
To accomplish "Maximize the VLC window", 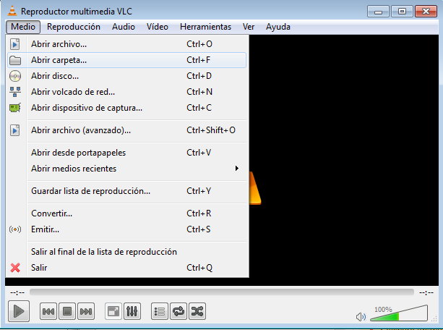I will coord(402,12).
